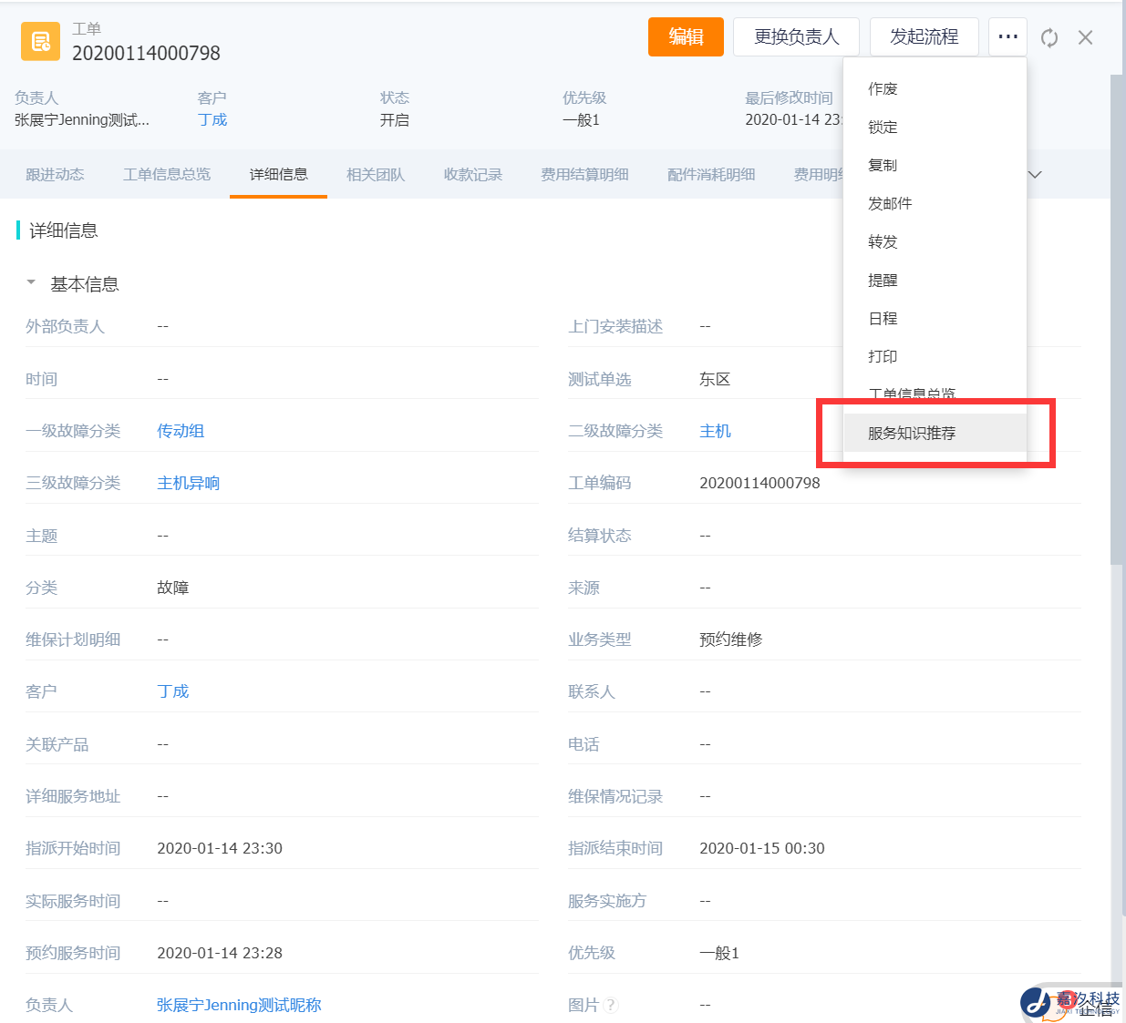1126x1023 pixels.
Task: Click 东区 value of 测试单选
Action: (x=715, y=379)
